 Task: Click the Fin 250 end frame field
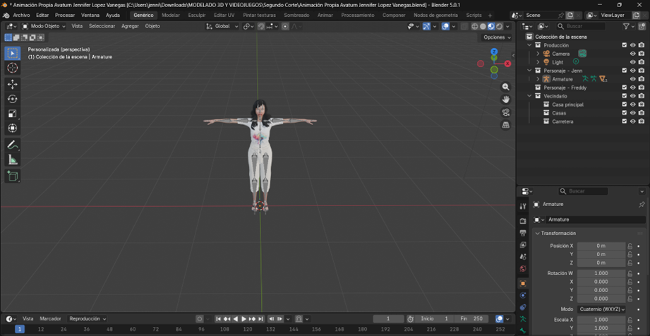471,318
